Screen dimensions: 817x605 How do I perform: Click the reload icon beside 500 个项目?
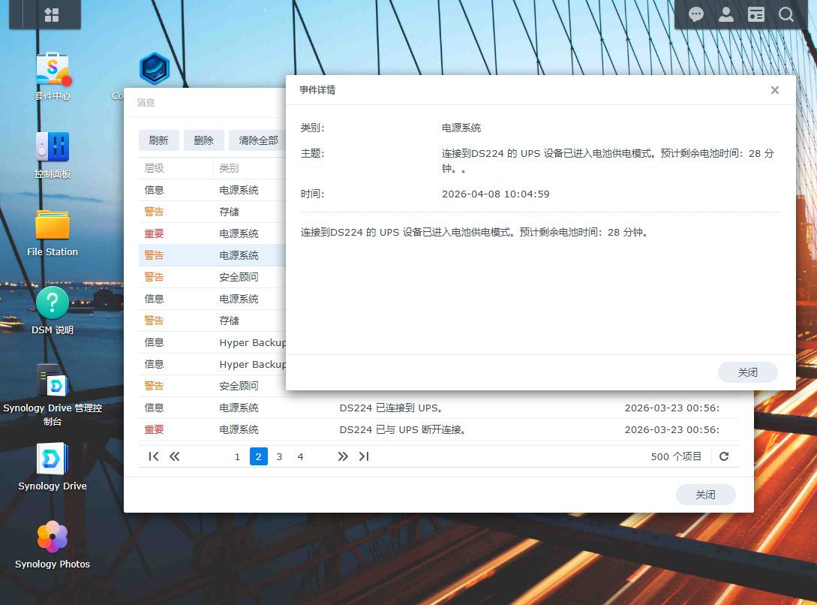(724, 456)
